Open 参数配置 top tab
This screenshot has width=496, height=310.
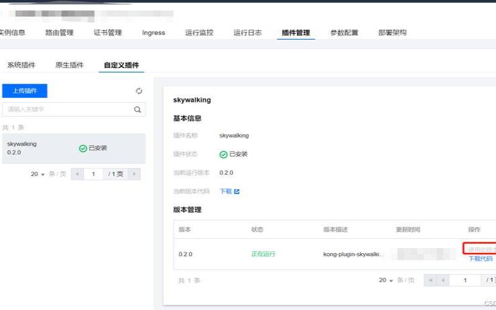point(344,33)
